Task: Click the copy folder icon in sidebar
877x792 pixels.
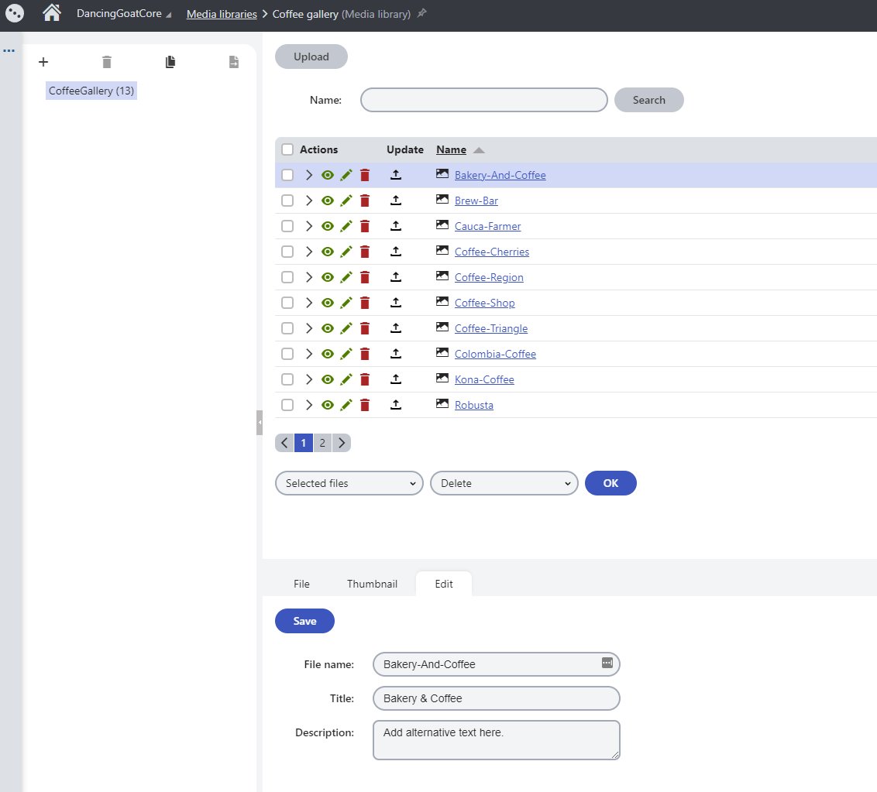Action: pyautogui.click(x=170, y=62)
